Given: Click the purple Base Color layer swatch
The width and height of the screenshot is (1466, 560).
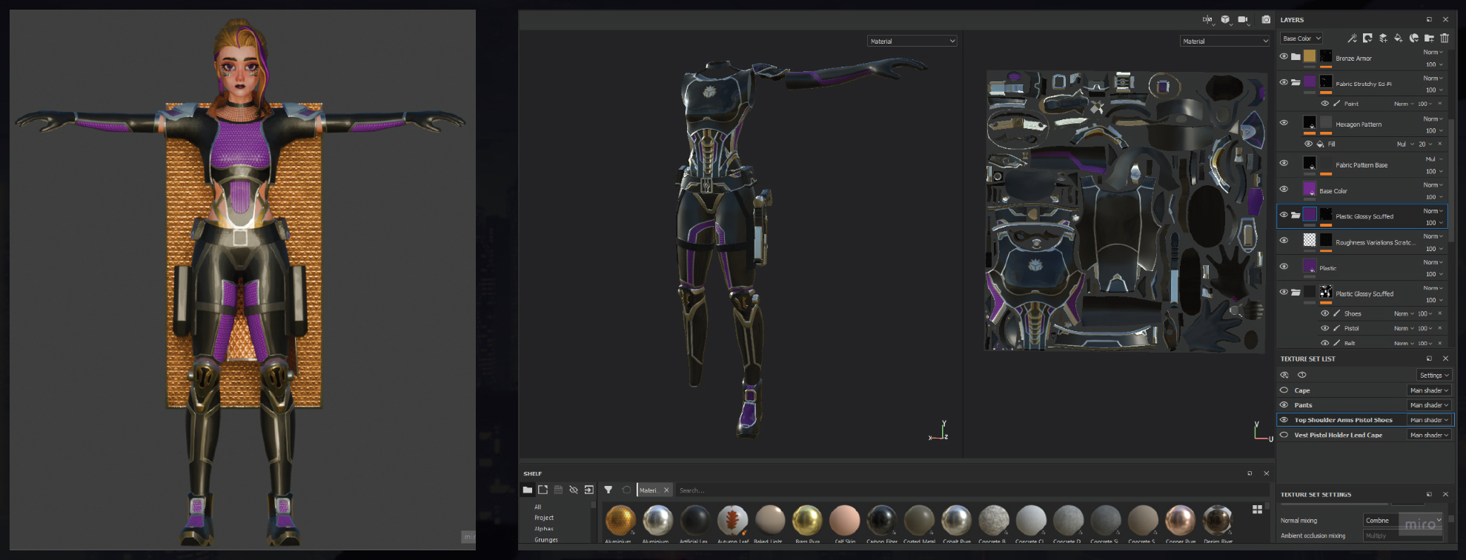Looking at the screenshot, I should [x=1310, y=190].
